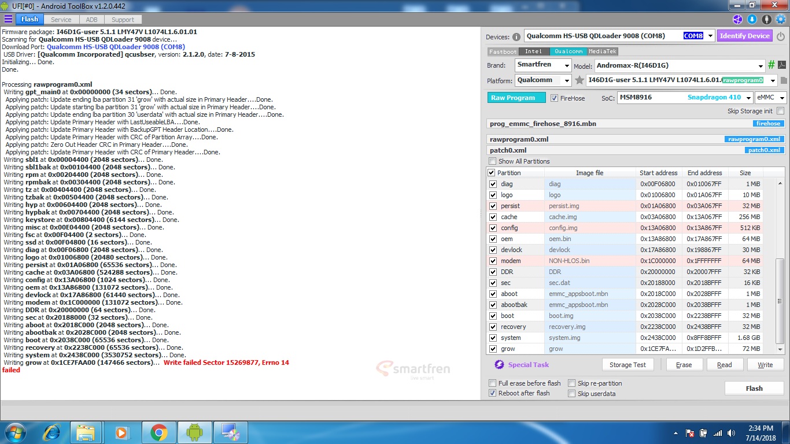Click the partition list vertical scrollbar
The height and width of the screenshot is (444, 790).
tap(780, 267)
